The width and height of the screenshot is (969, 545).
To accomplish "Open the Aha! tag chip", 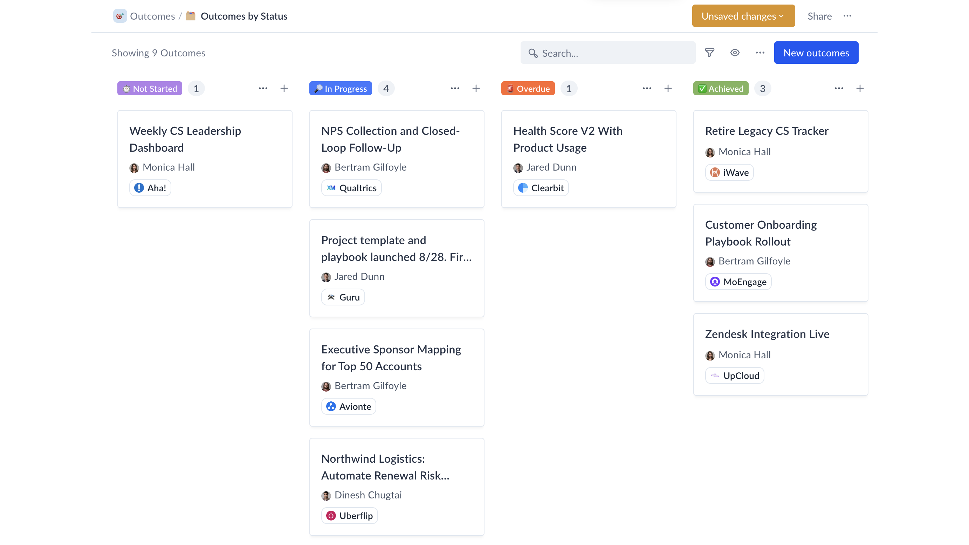I will coord(150,188).
